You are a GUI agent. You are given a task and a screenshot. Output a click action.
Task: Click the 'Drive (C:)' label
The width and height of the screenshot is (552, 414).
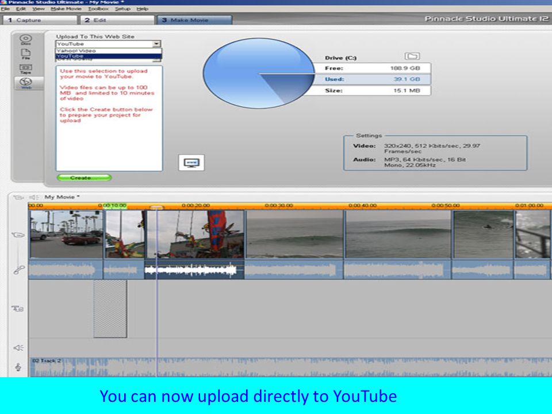[x=340, y=57]
